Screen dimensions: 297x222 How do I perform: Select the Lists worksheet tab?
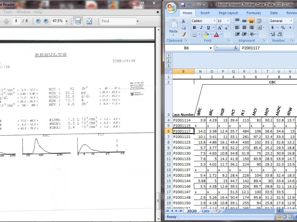(206, 211)
